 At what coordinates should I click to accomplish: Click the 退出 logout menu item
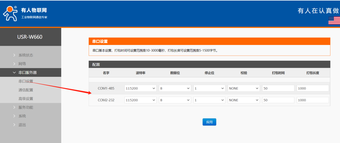[22, 125]
